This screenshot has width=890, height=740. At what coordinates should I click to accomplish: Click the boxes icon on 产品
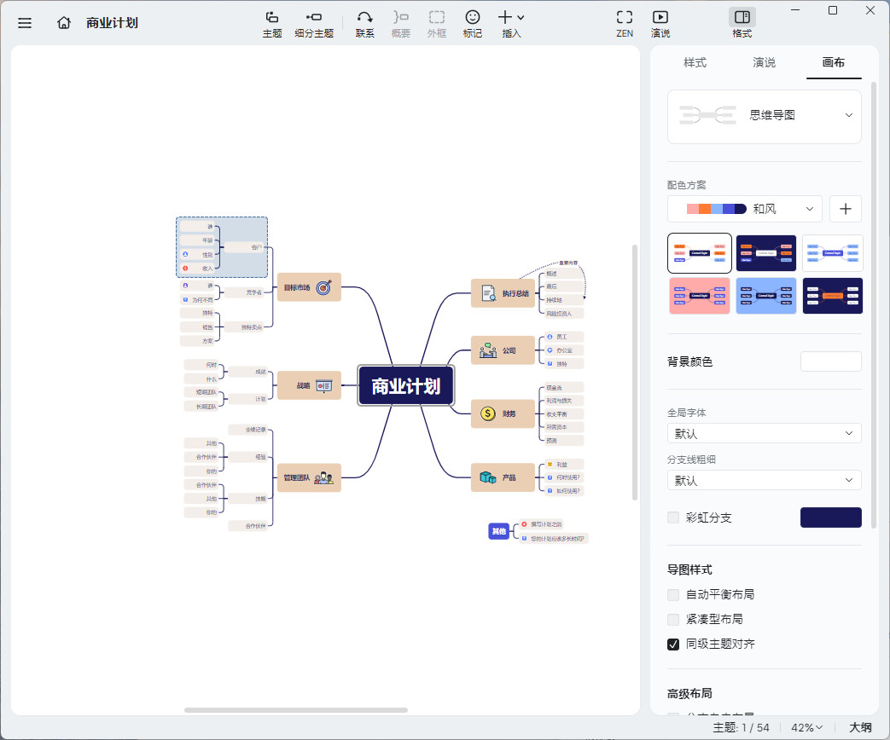pos(487,477)
